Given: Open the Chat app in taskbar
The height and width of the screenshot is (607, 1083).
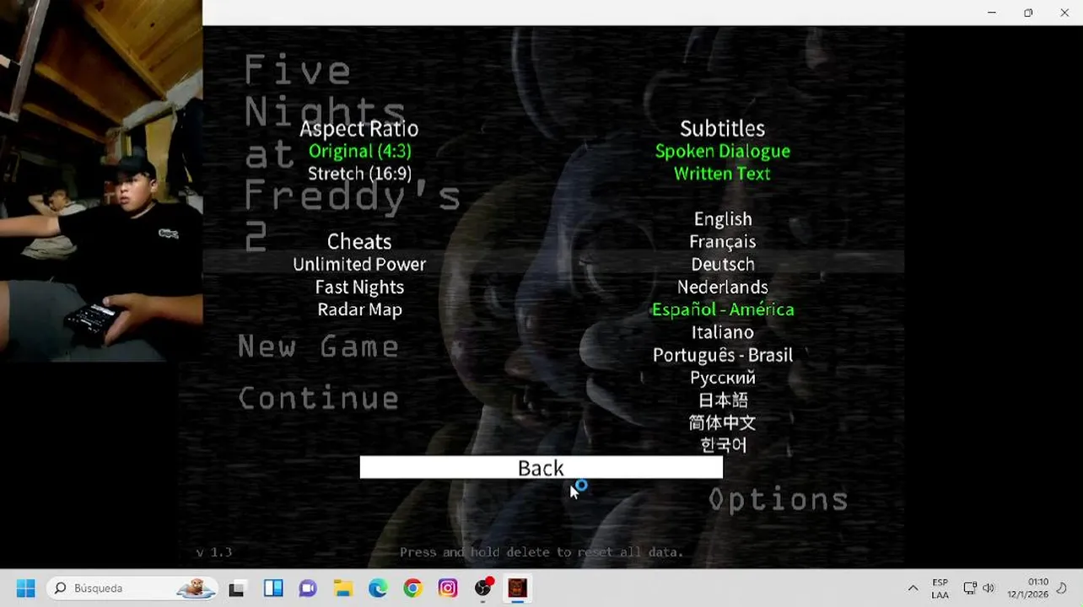Looking at the screenshot, I should [308, 588].
